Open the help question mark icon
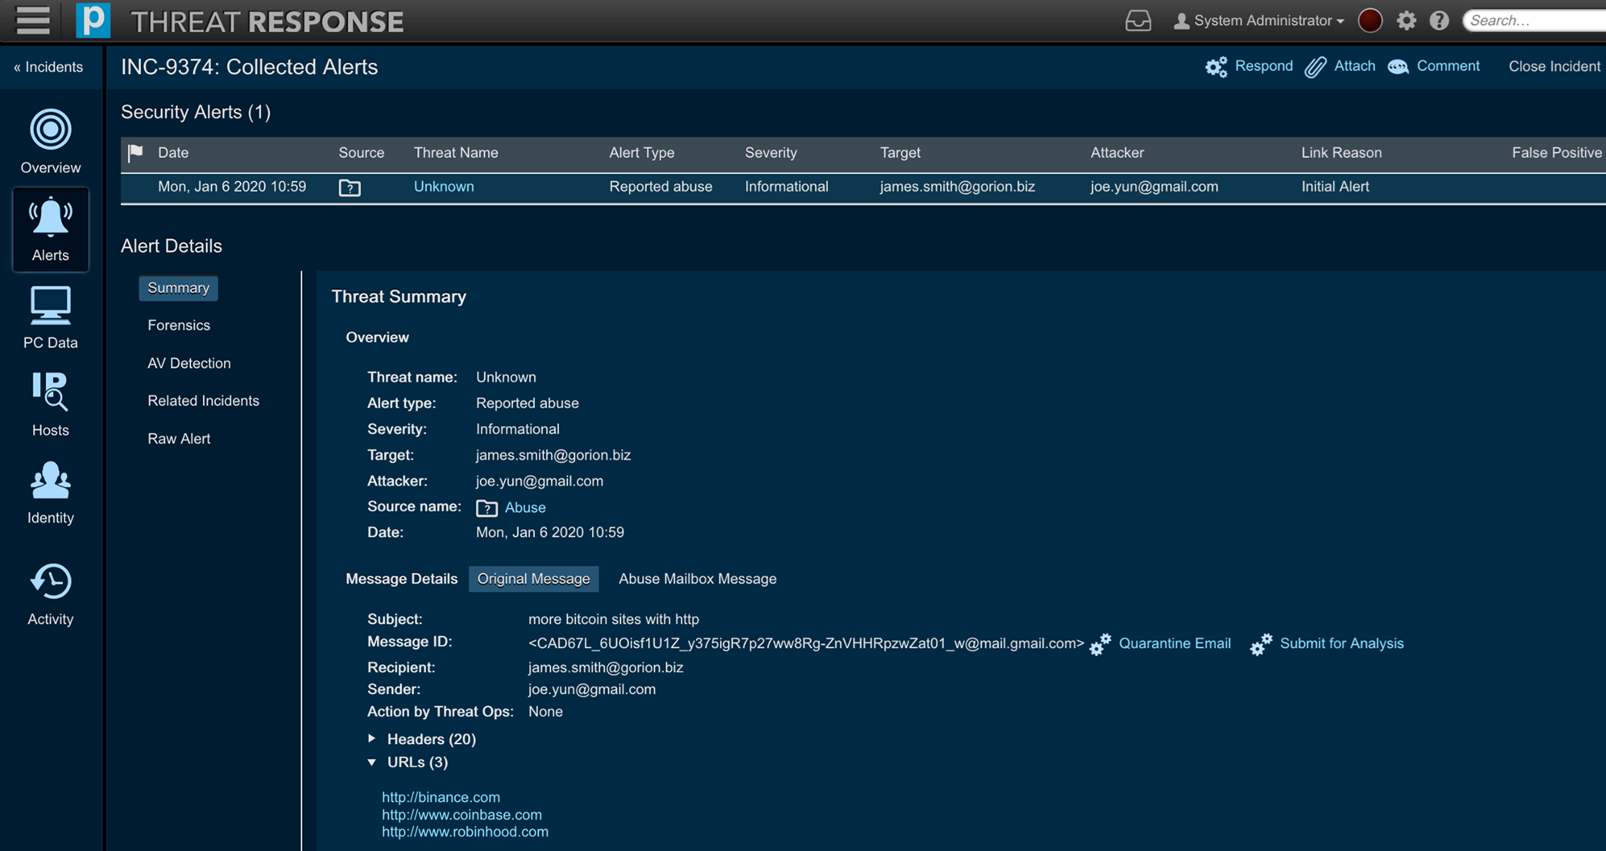 [x=1439, y=21]
